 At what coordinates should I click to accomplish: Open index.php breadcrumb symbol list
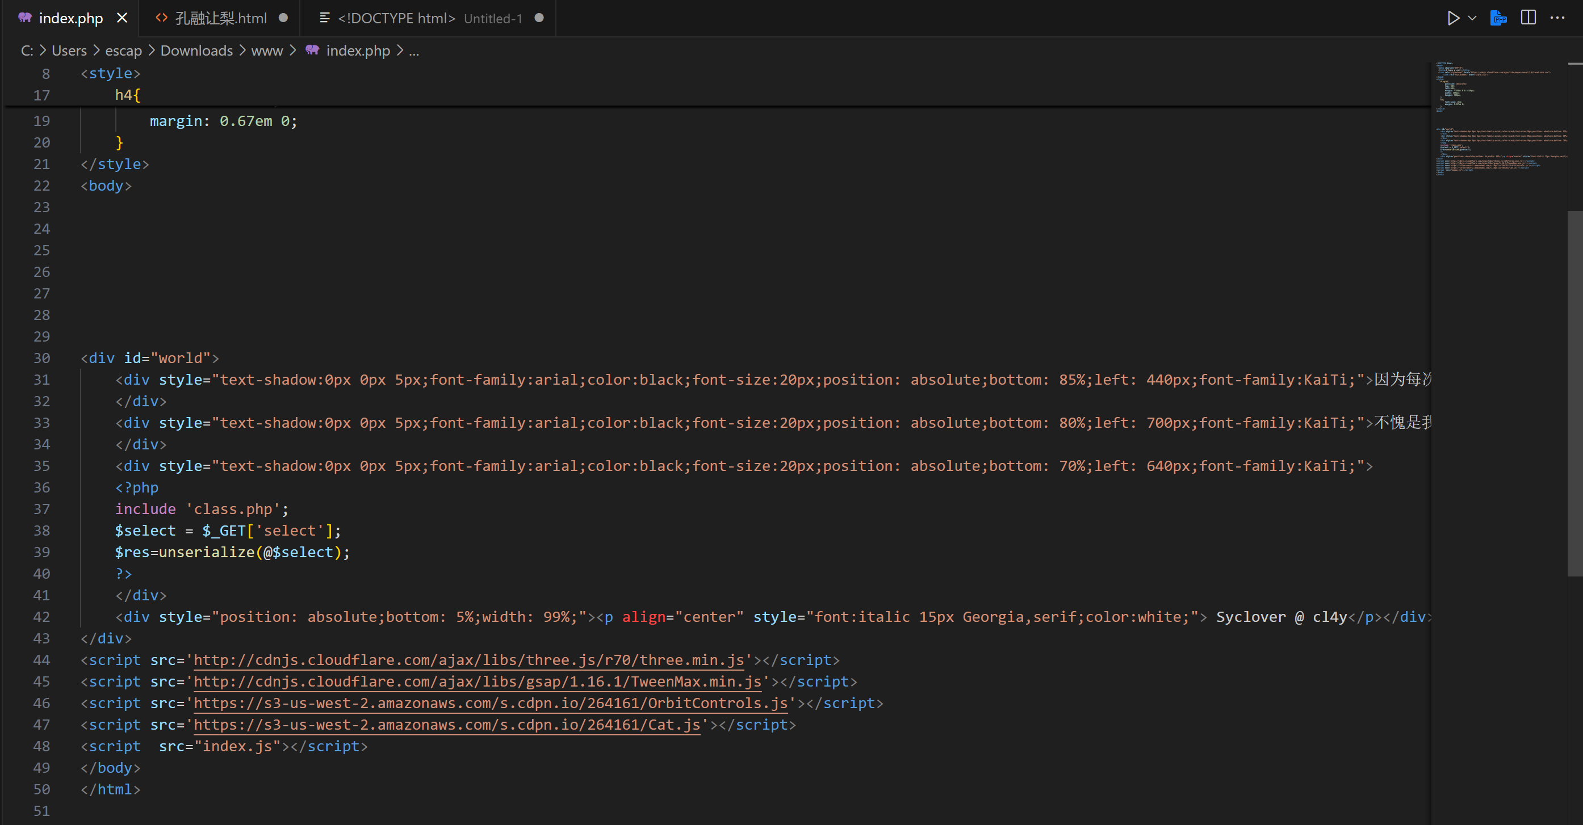[358, 50]
